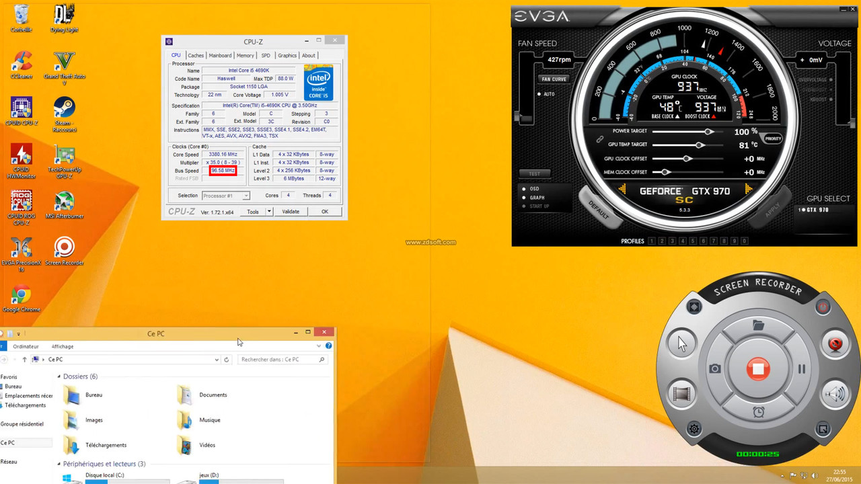Pause the screen recording
This screenshot has height=484, width=861.
point(802,369)
